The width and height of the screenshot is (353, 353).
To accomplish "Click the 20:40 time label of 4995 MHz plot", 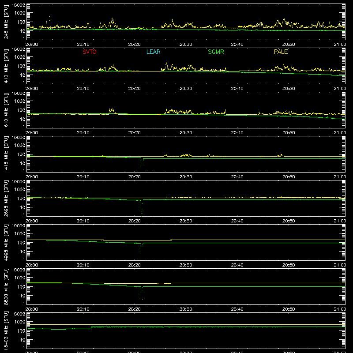I will [237, 265].
